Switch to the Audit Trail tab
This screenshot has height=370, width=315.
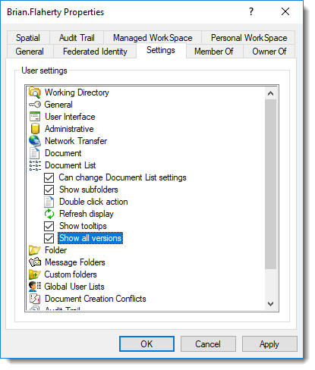tap(77, 38)
